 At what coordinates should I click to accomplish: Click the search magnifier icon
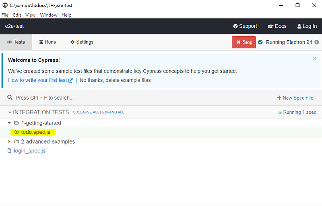pyautogui.click(x=10, y=98)
